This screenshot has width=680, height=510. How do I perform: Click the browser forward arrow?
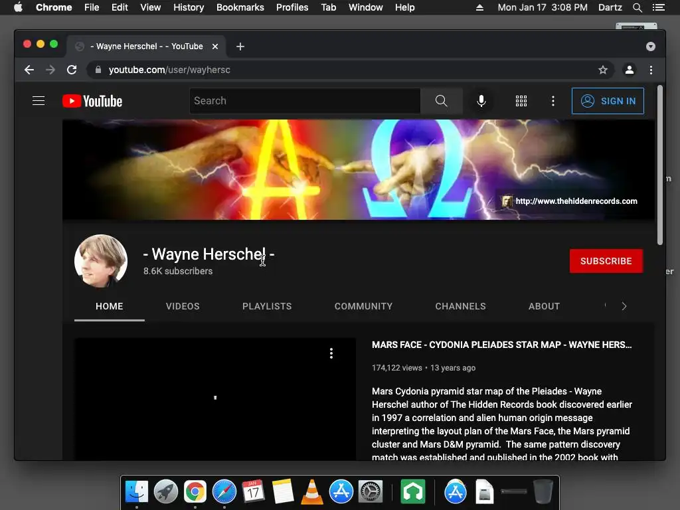click(50, 70)
